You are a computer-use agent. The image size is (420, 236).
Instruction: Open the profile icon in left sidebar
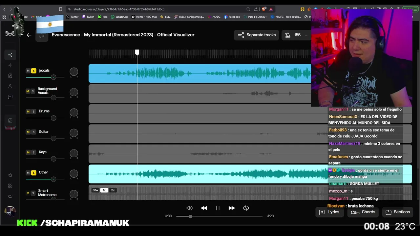pyautogui.click(x=10, y=86)
